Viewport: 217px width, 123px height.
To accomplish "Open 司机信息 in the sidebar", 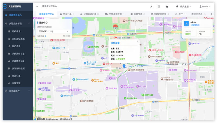I will 18,31.
